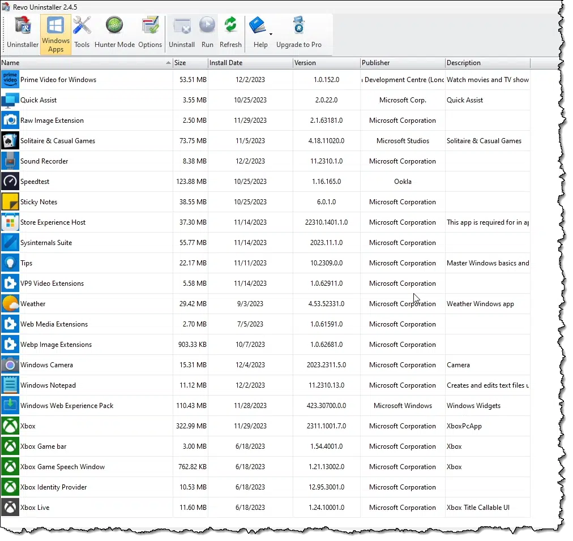Select the Xbox Game bar icon

pos(10,446)
